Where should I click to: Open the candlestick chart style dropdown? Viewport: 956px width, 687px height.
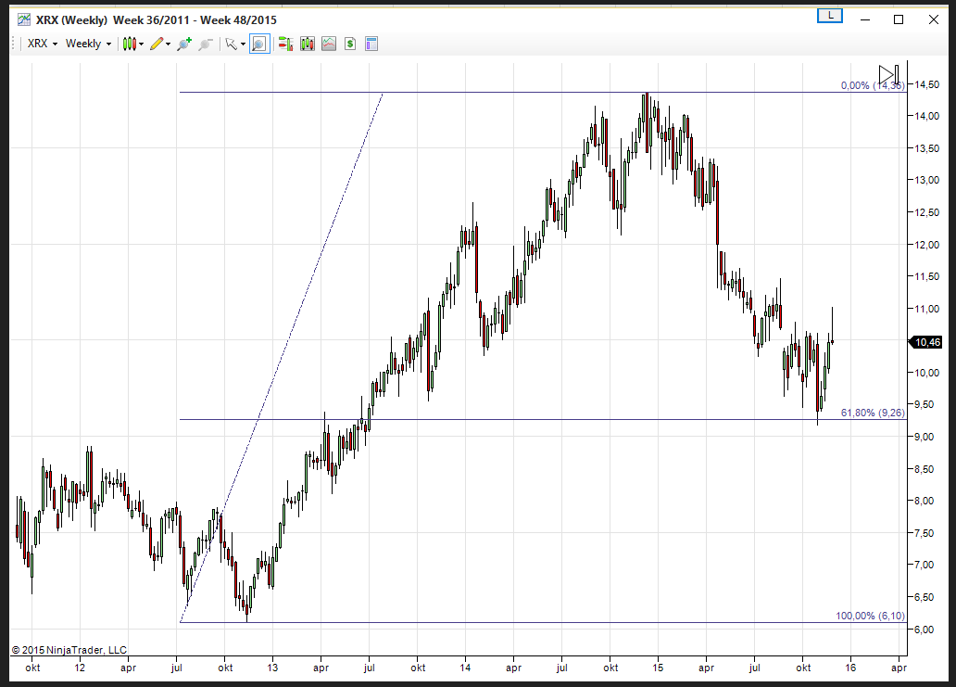point(133,44)
